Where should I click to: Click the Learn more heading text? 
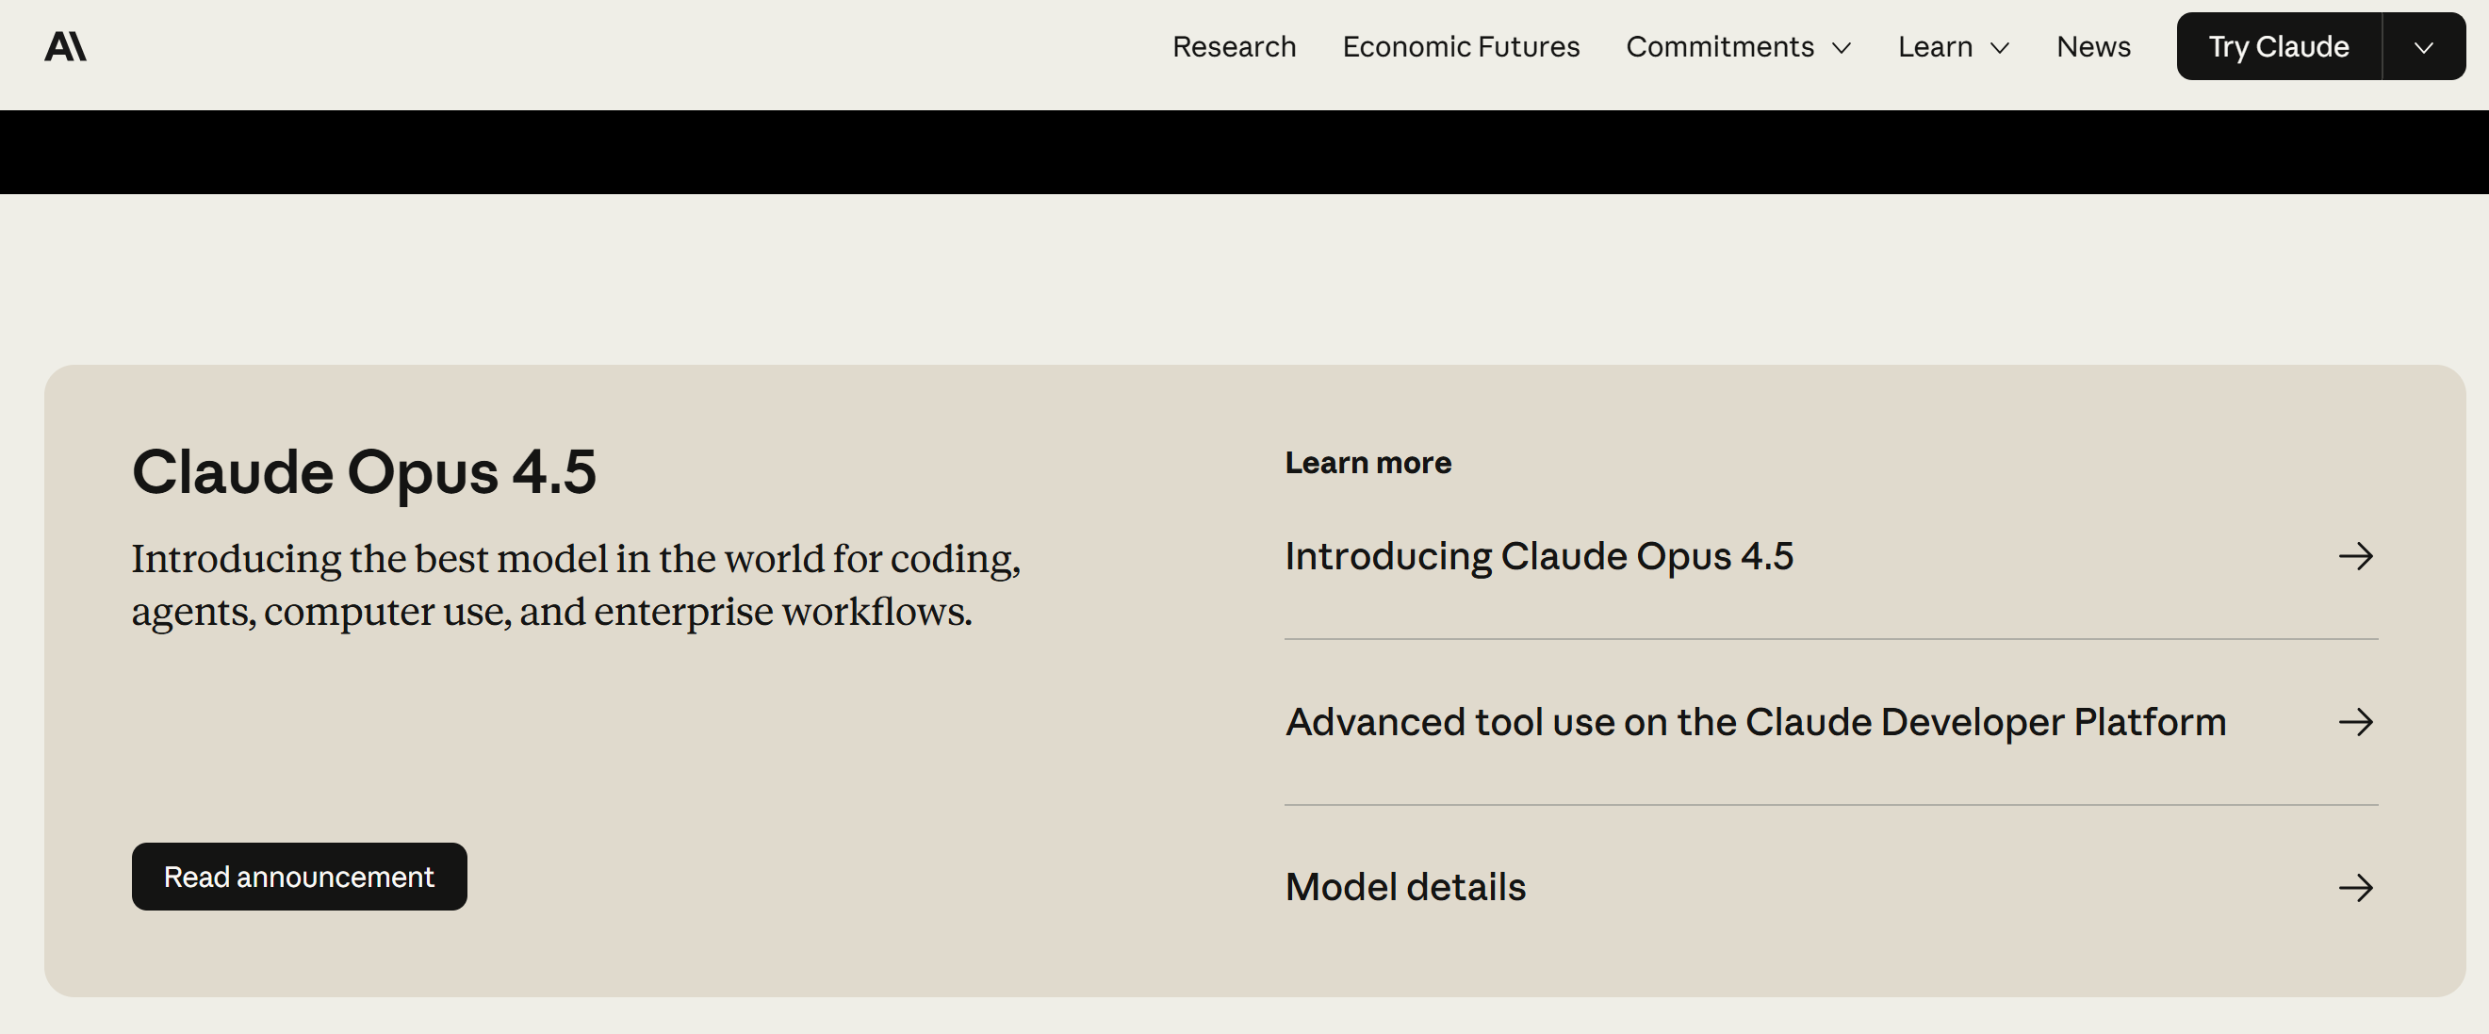coord(1368,463)
